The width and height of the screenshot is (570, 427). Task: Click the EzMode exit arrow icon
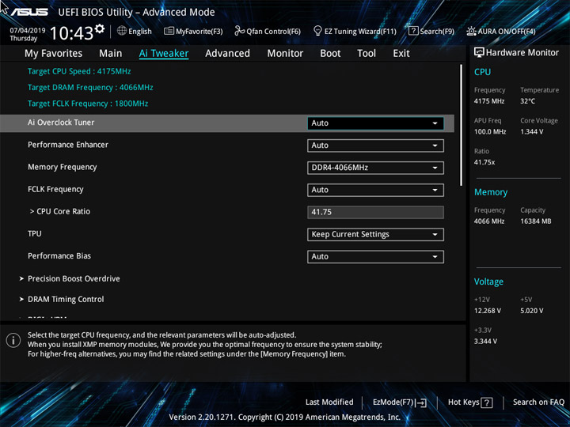click(421, 402)
